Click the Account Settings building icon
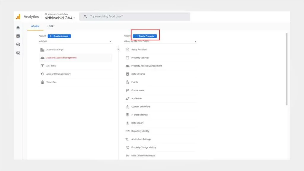The height and width of the screenshot is (171, 304). tap(42, 50)
